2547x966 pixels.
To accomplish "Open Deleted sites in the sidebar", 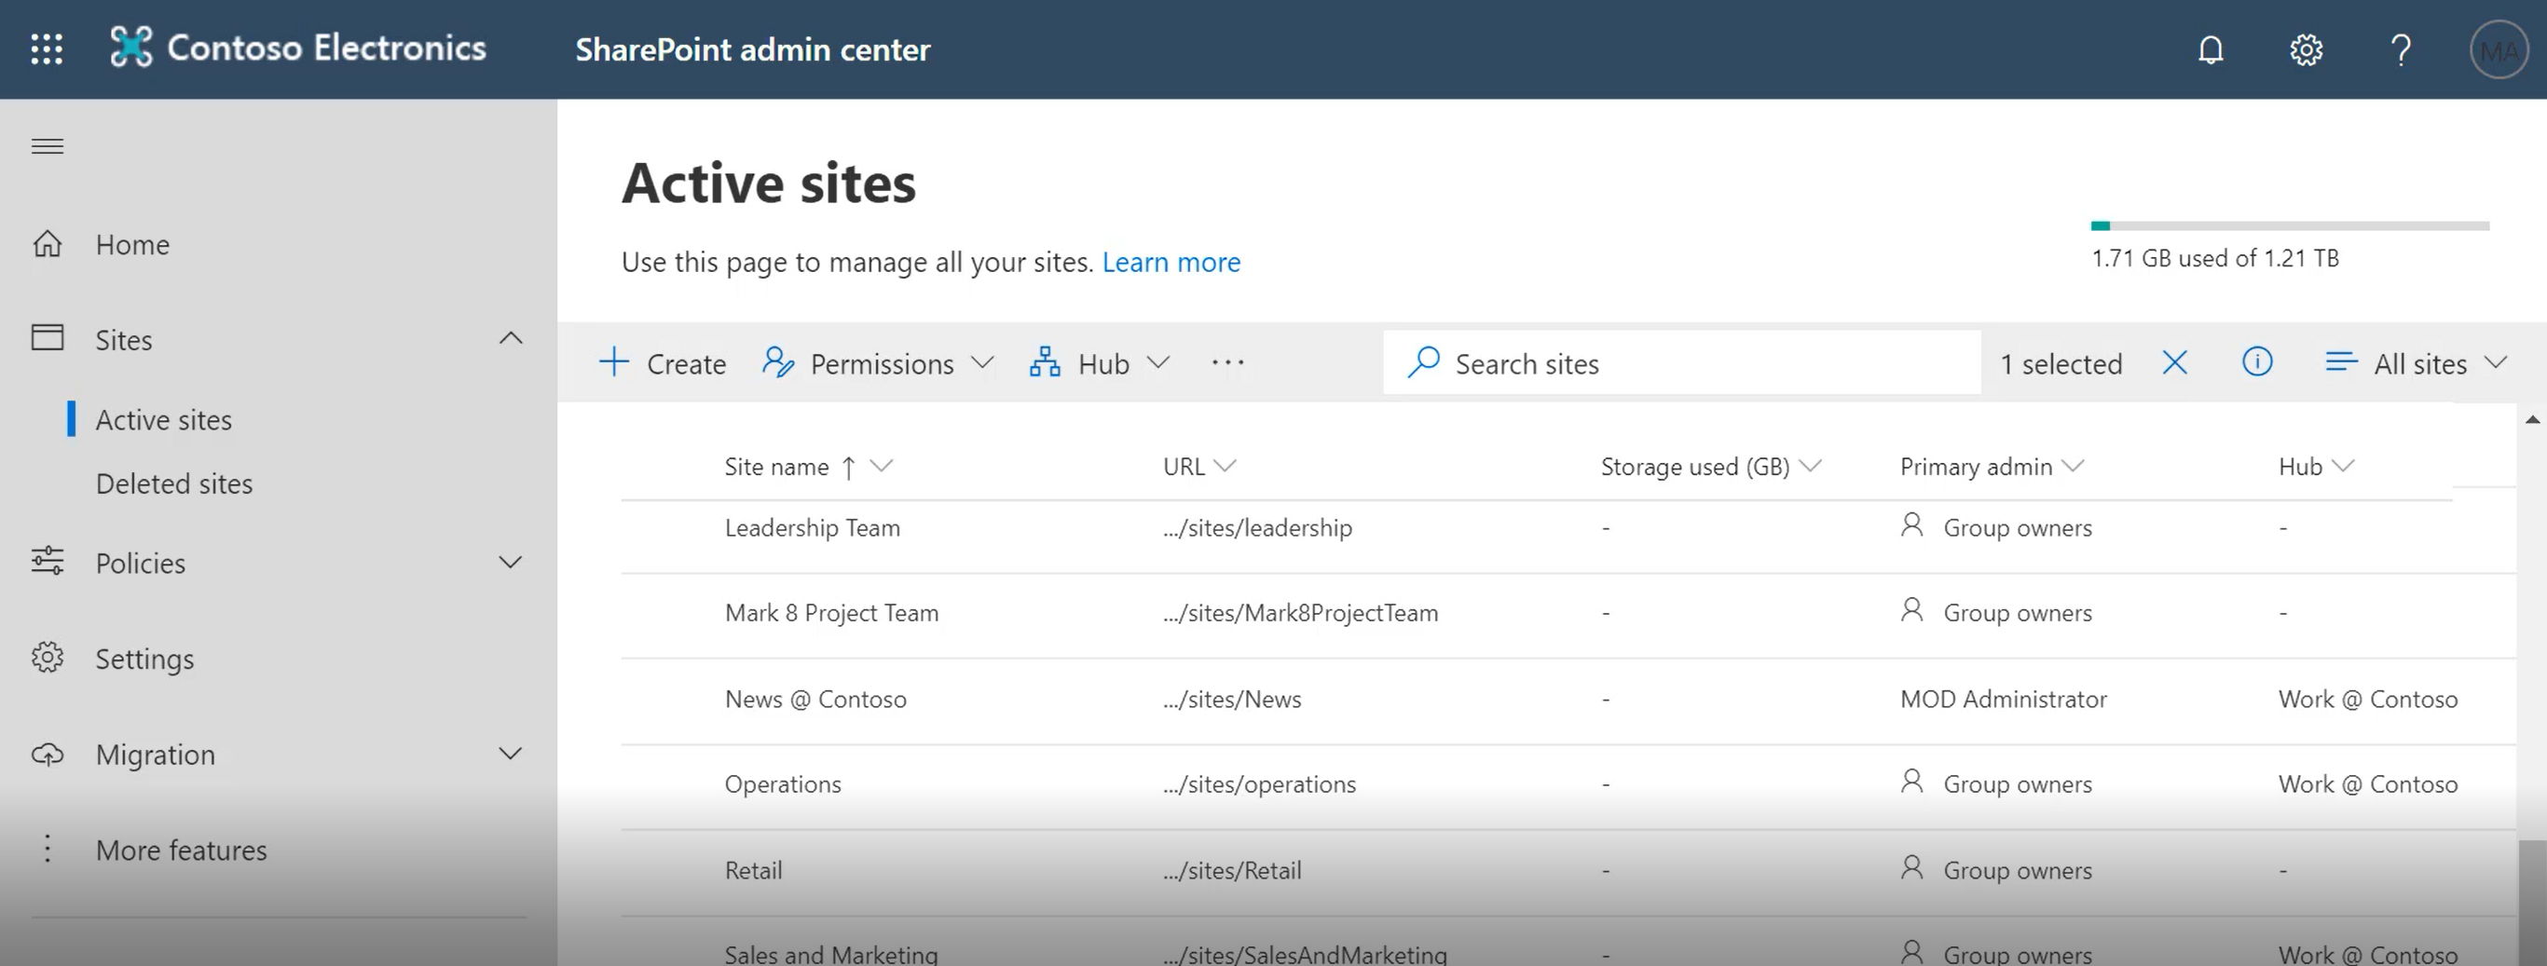I will point(174,483).
